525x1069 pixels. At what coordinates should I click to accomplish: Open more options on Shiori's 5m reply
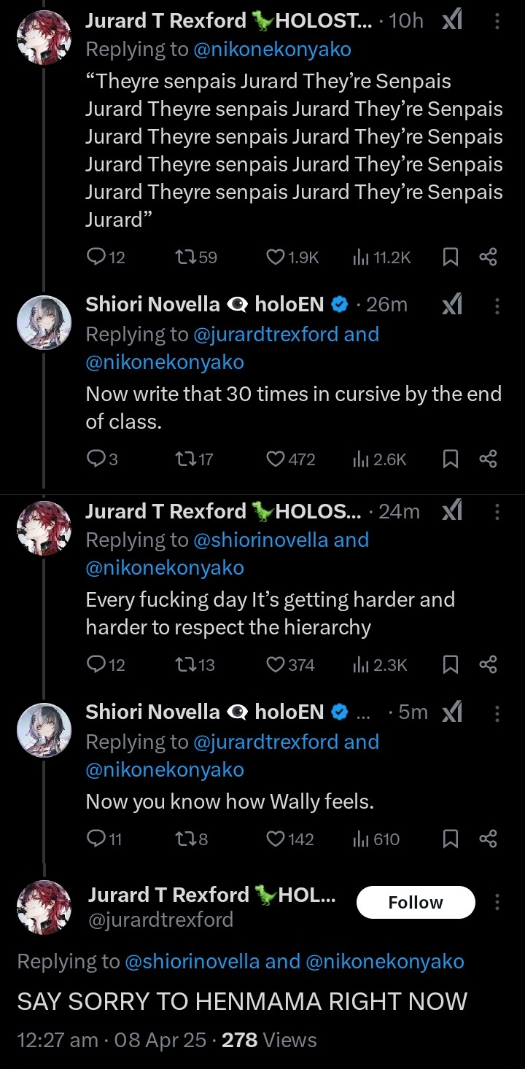coord(497,712)
